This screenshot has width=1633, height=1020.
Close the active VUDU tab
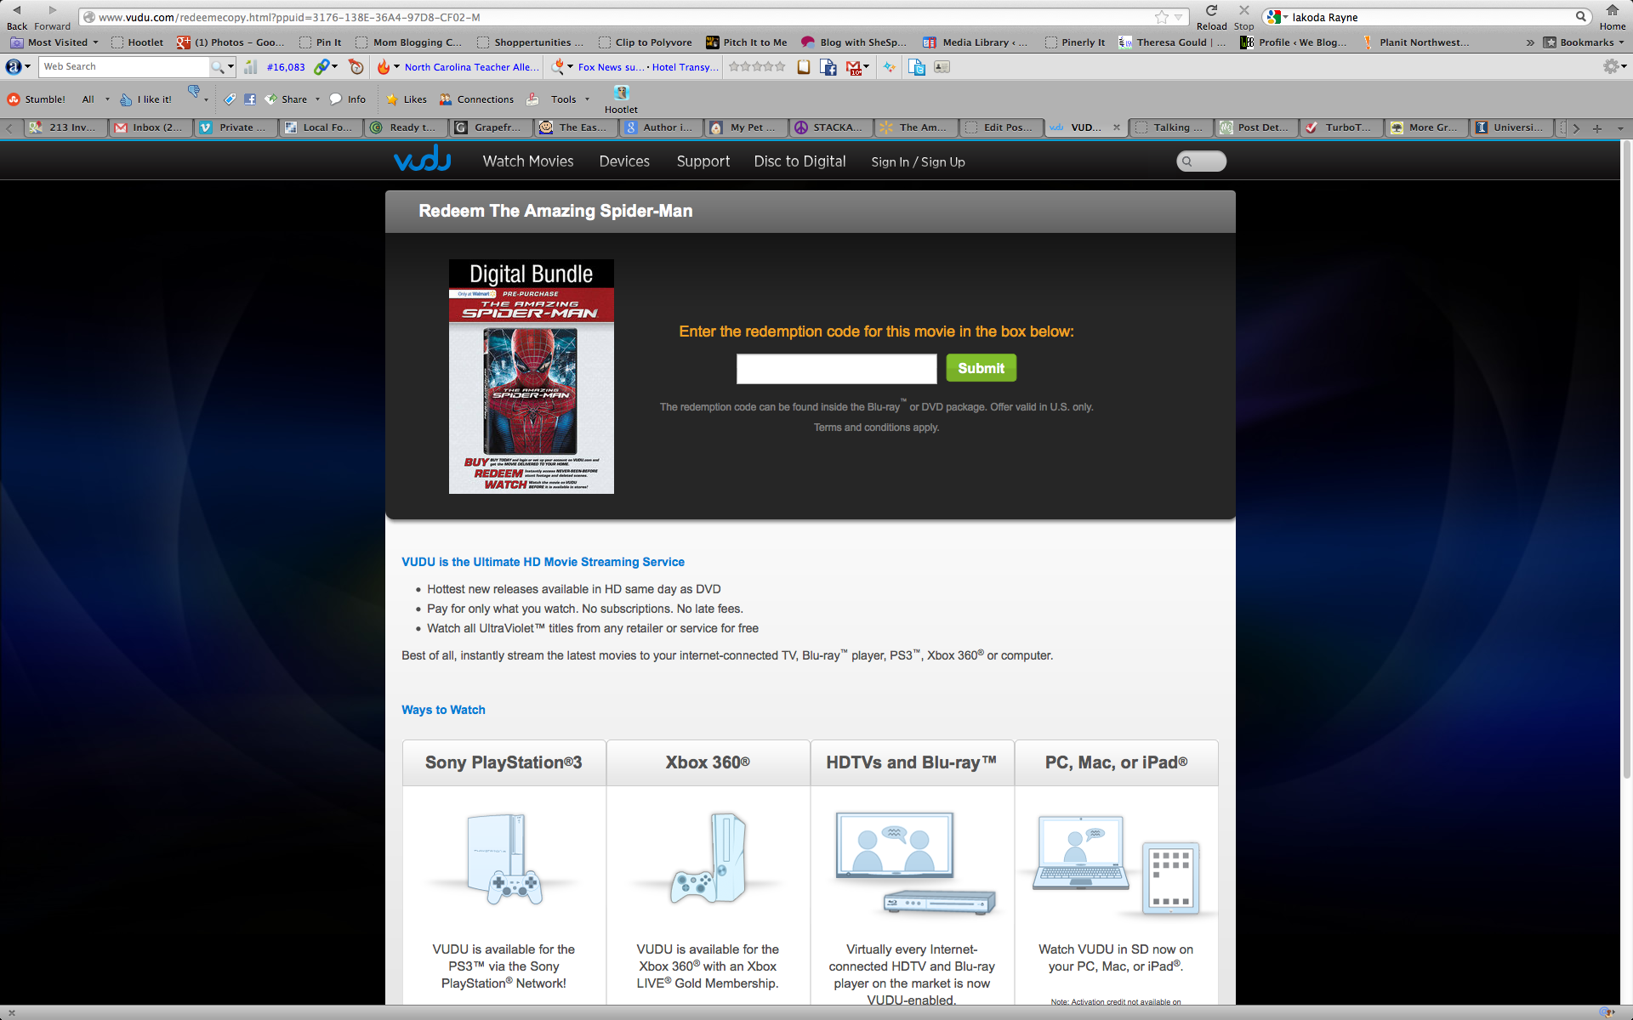coord(1116,127)
